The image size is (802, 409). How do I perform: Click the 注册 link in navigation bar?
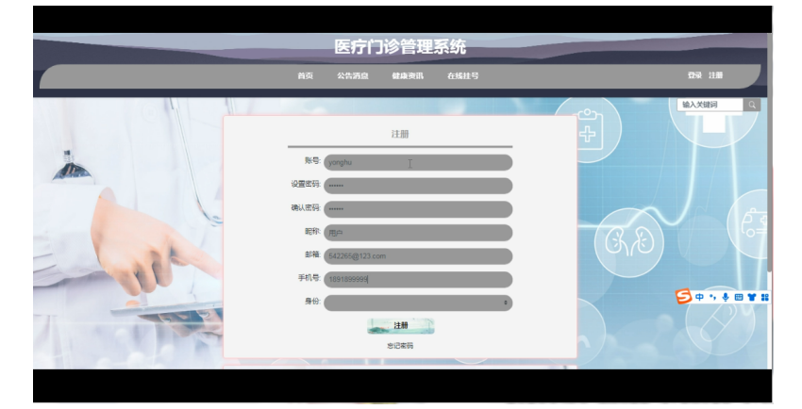point(715,75)
